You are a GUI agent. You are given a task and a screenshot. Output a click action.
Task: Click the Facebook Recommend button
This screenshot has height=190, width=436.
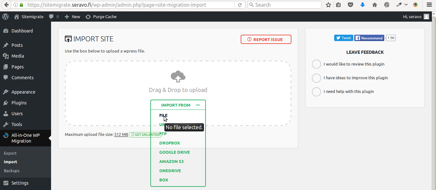click(x=369, y=38)
